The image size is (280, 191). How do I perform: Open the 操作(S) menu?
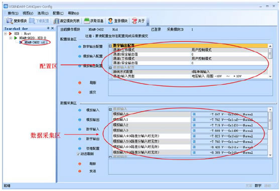click(x=13, y=13)
